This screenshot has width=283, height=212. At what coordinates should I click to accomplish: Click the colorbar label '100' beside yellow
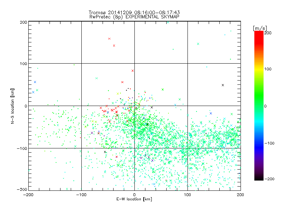(x=268, y=69)
